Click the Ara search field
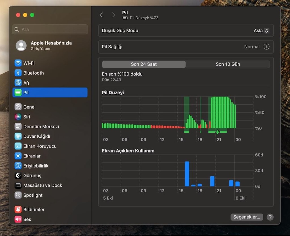The width and height of the screenshot is (290, 236). tap(50, 29)
